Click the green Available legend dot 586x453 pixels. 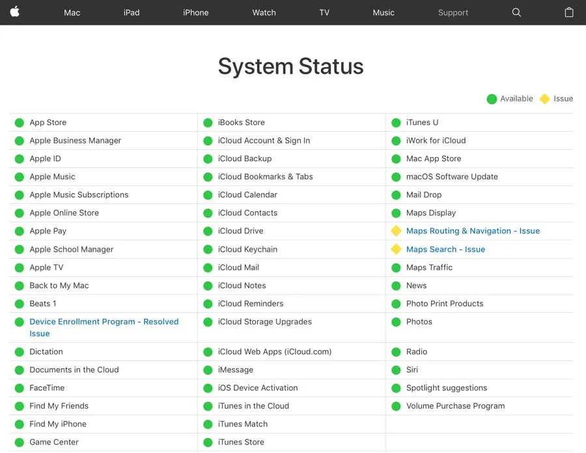(492, 98)
